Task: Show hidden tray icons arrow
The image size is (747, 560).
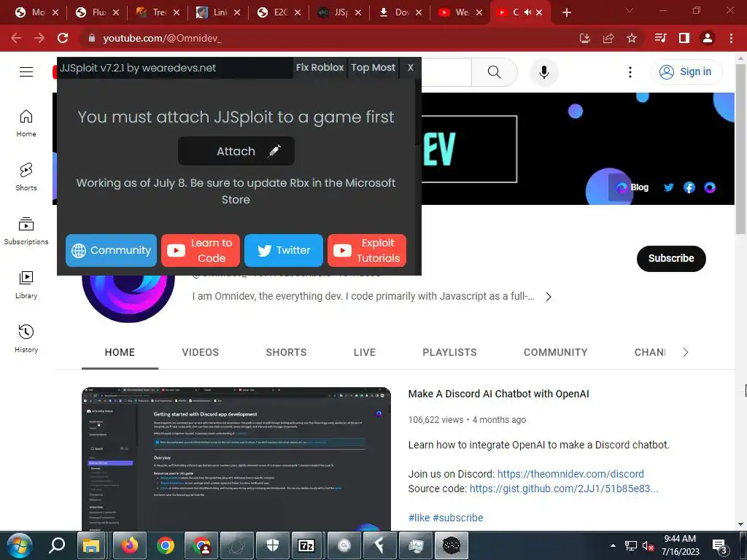Action: point(613,545)
